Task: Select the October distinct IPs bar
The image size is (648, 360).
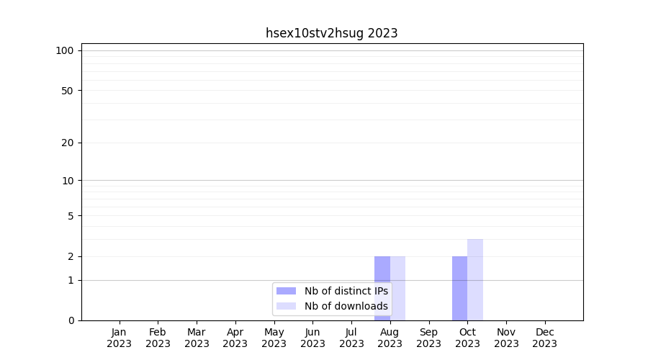Action: (x=459, y=288)
